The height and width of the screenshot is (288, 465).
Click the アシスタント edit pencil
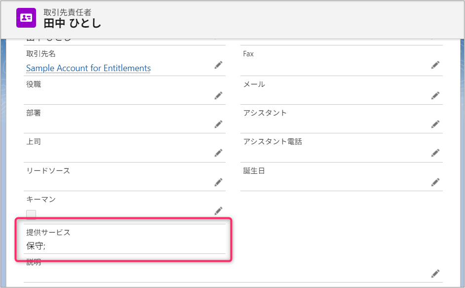[x=435, y=124]
